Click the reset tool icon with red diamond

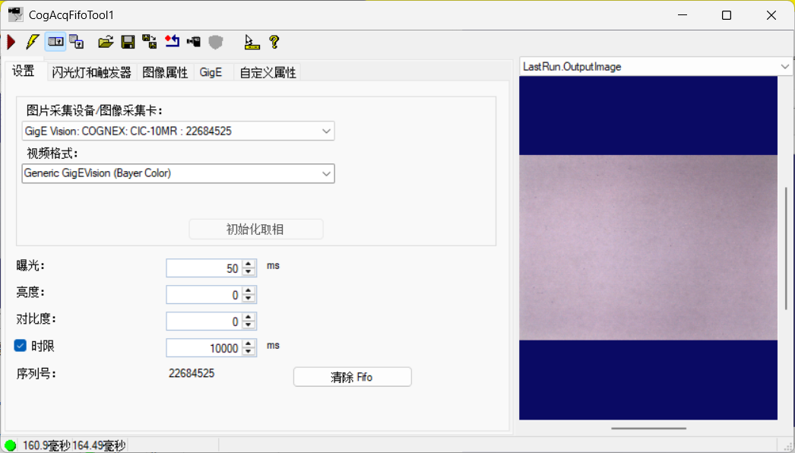(x=172, y=42)
